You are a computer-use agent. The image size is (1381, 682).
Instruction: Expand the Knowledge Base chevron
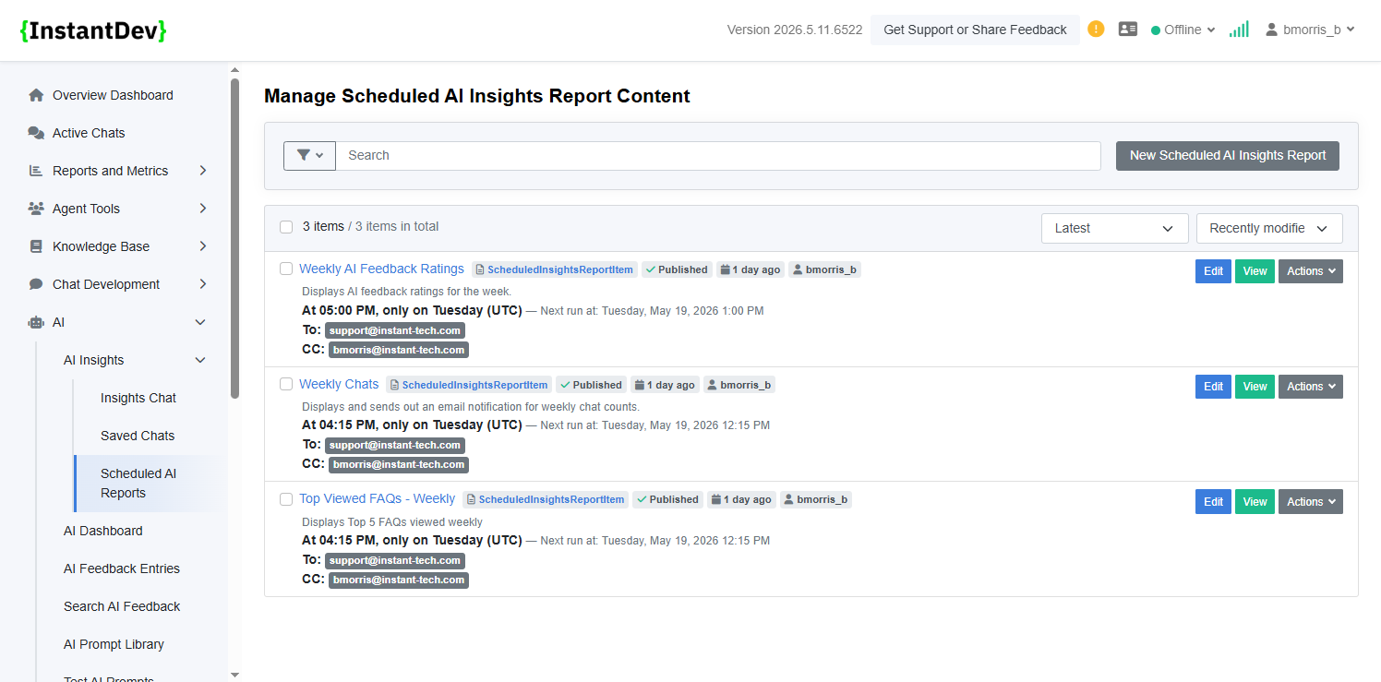pyautogui.click(x=202, y=246)
